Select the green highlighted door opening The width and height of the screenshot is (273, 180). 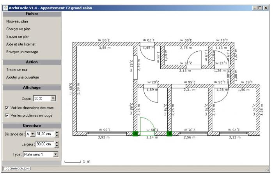pos(147,126)
